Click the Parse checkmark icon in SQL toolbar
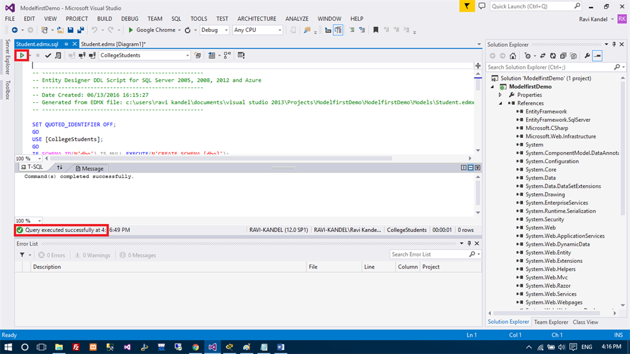630x354 pixels. [48, 55]
